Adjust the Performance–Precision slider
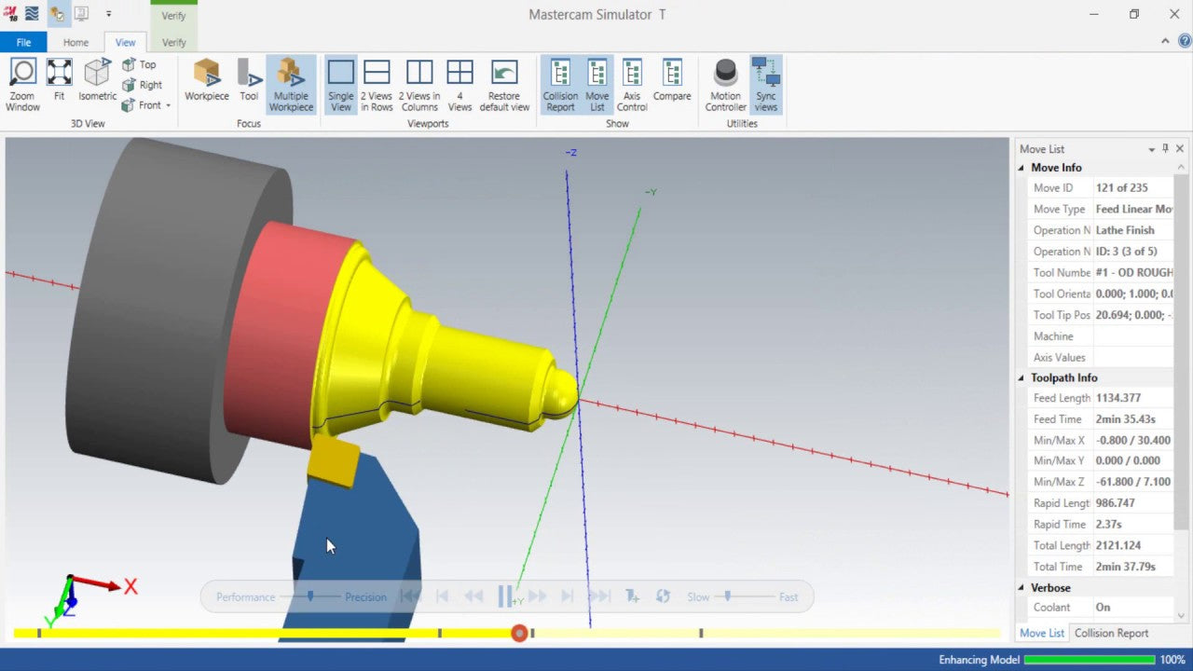The image size is (1193, 671). [x=310, y=596]
